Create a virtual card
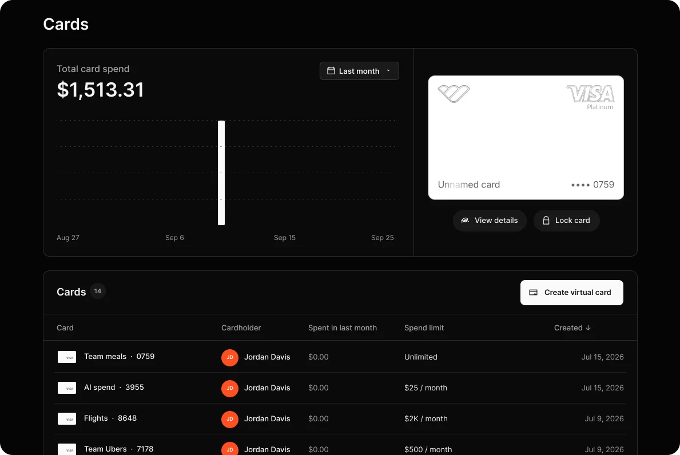680x455 pixels. (571, 293)
